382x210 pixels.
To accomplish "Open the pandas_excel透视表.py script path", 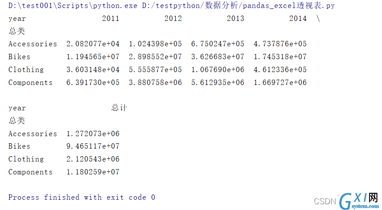I will (238, 5).
